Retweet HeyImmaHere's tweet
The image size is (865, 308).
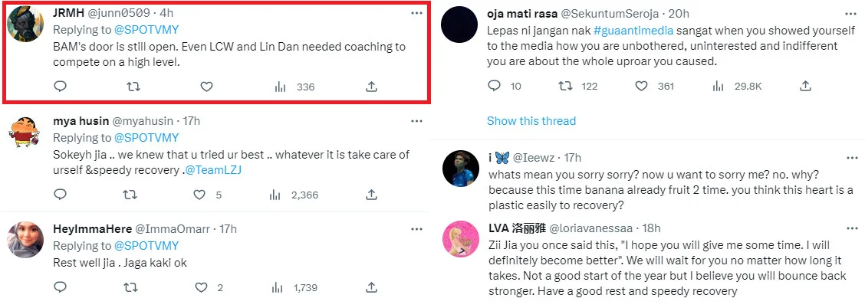(132, 288)
